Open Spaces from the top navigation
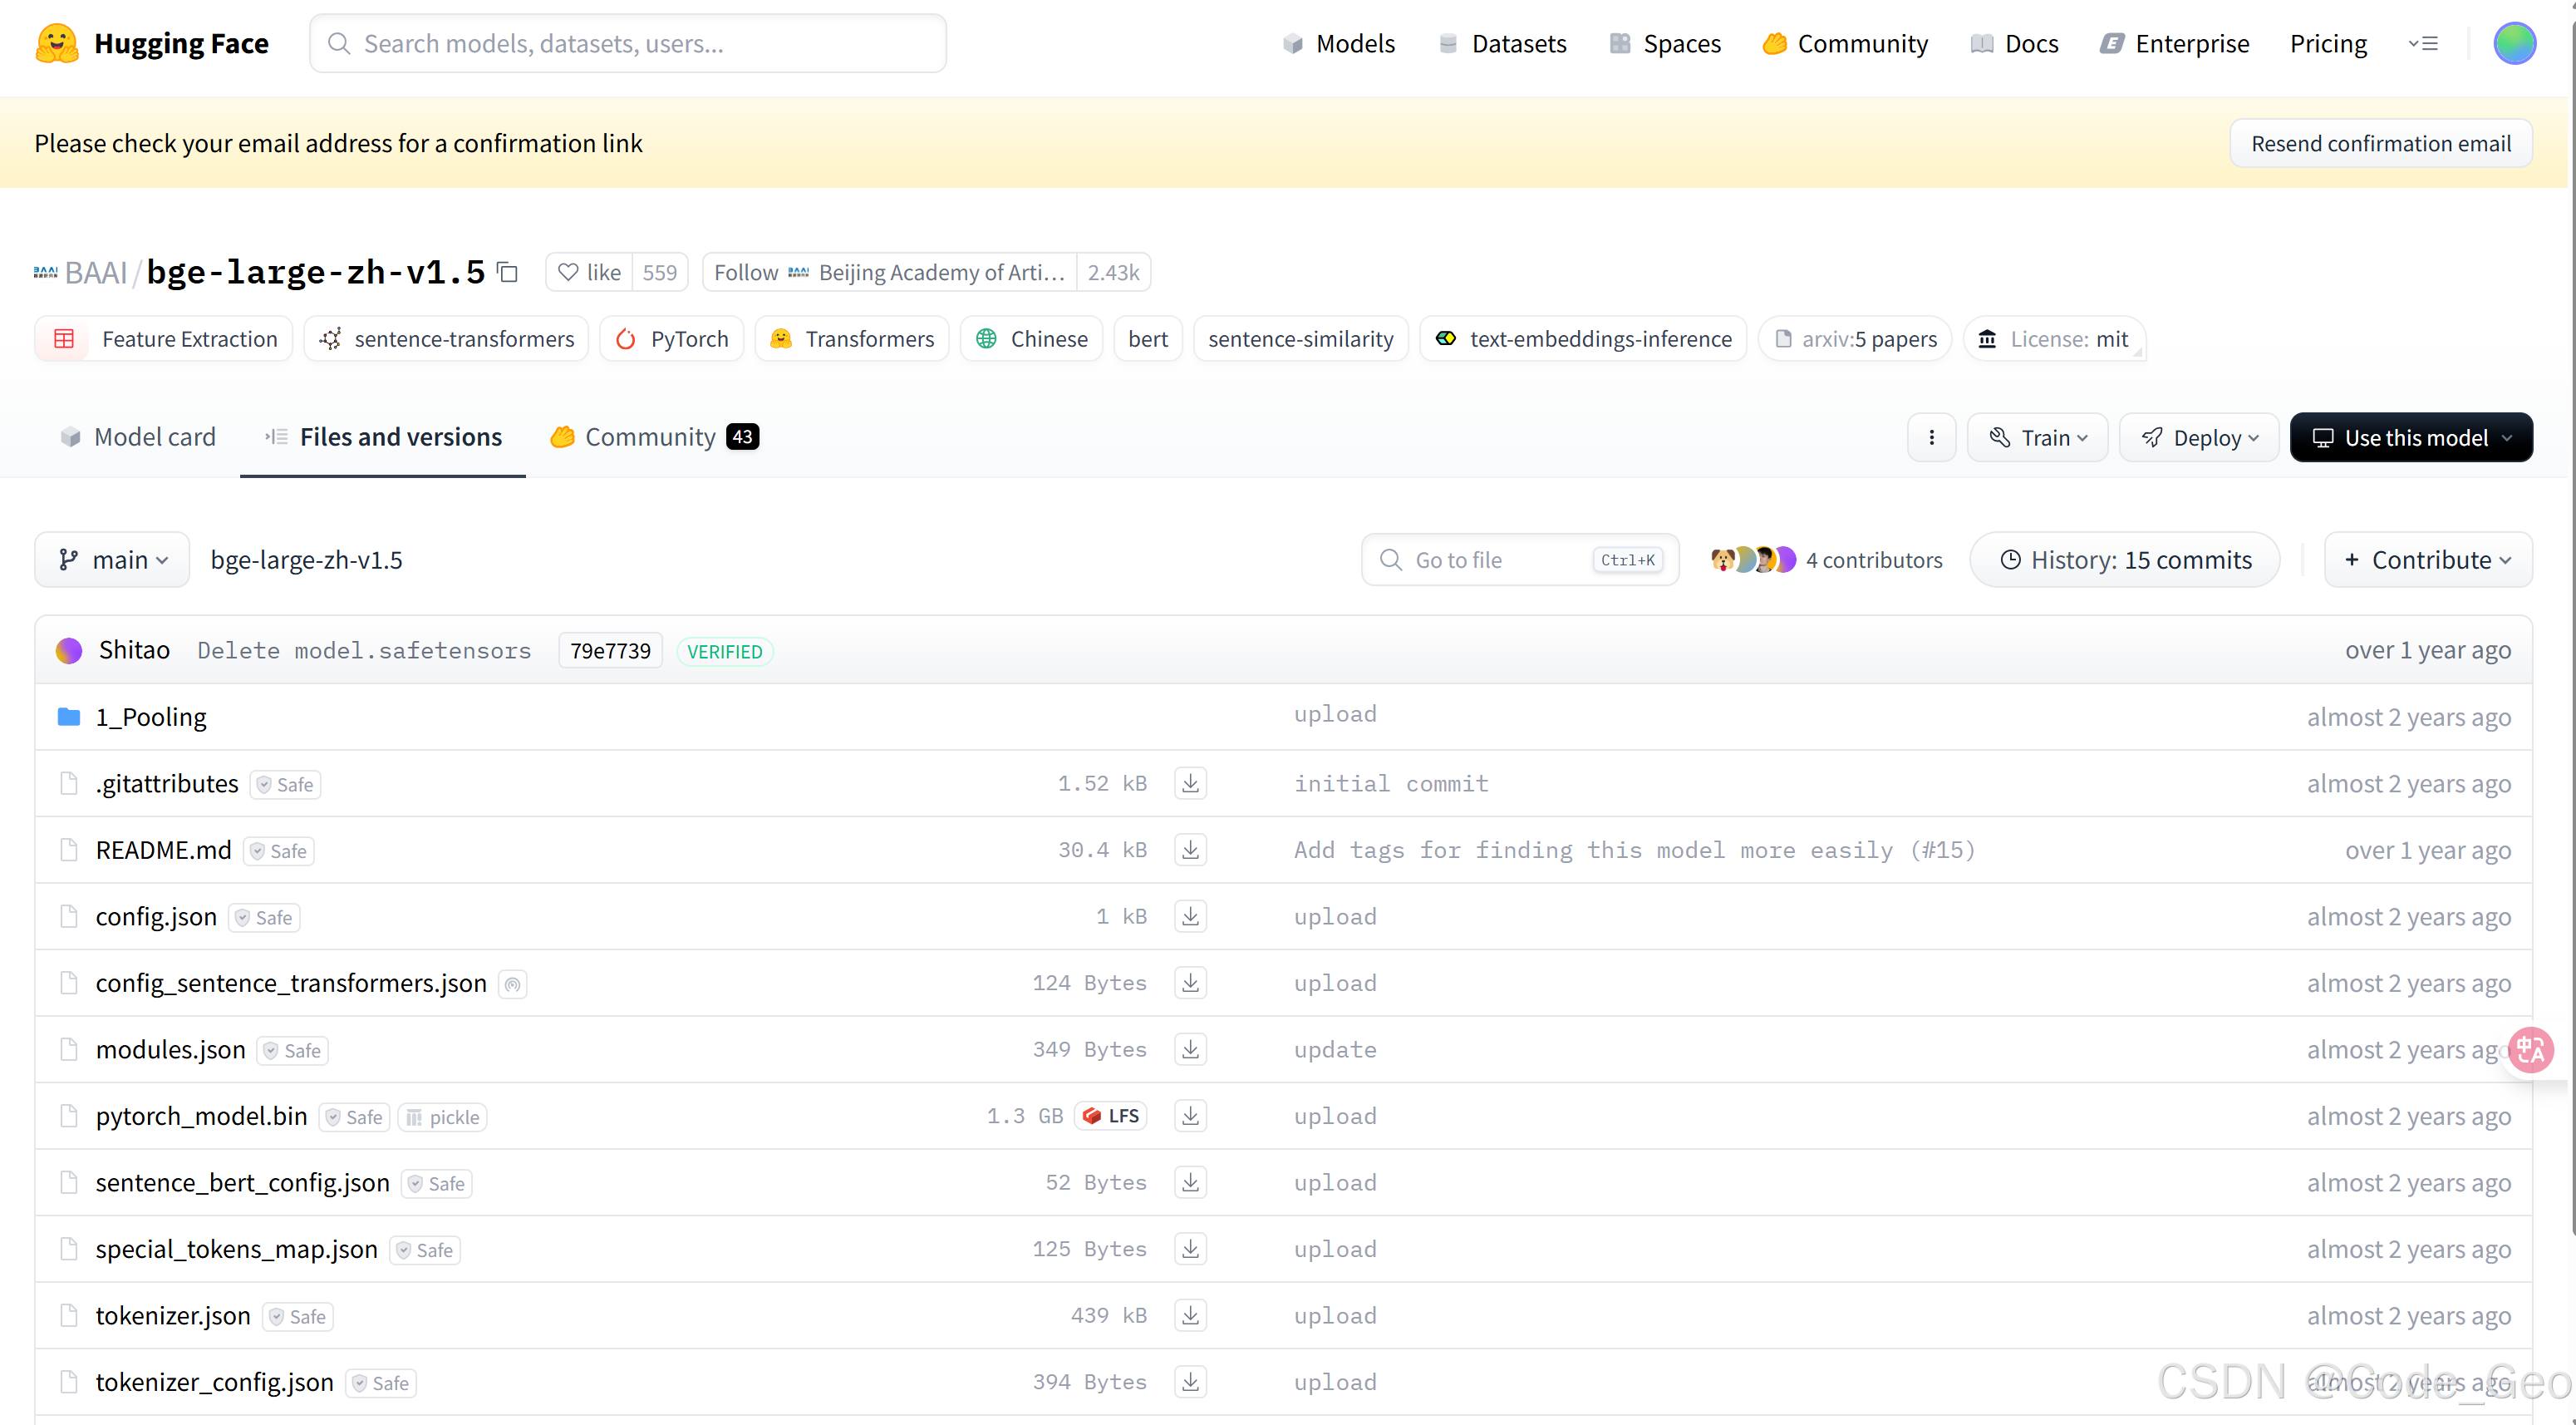 pos(1664,43)
